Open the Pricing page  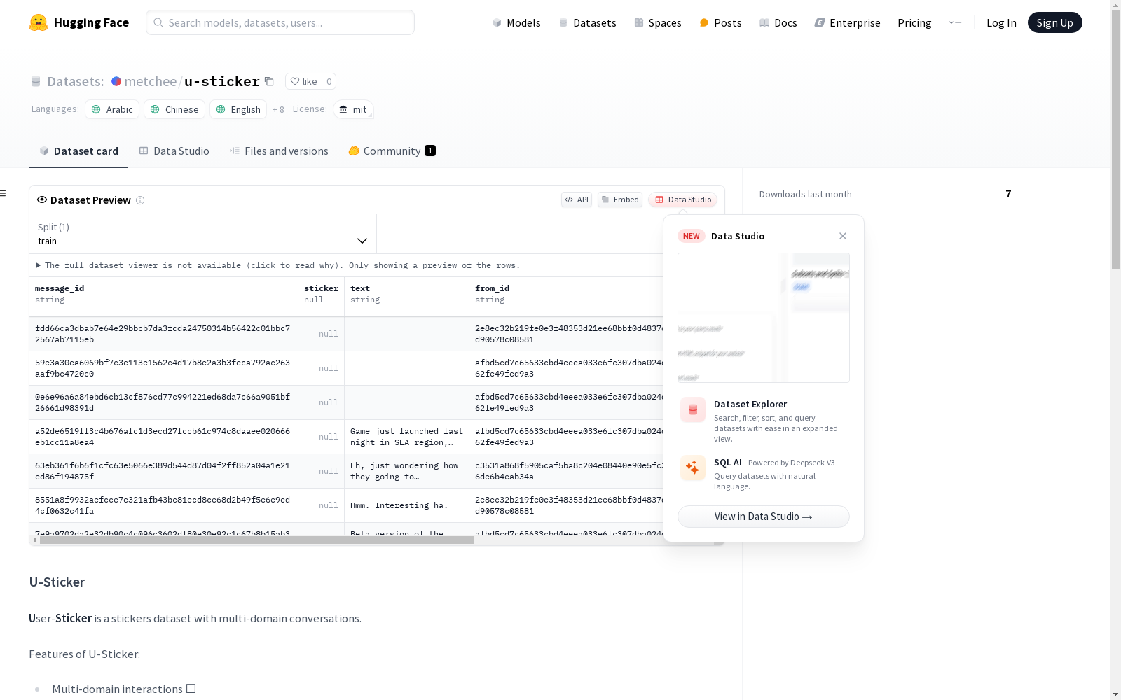(914, 22)
